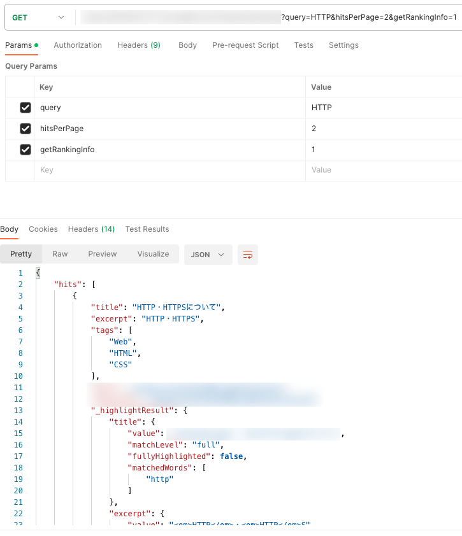Open the response Headers (14) tab
This screenshot has width=462, height=536.
pos(91,229)
